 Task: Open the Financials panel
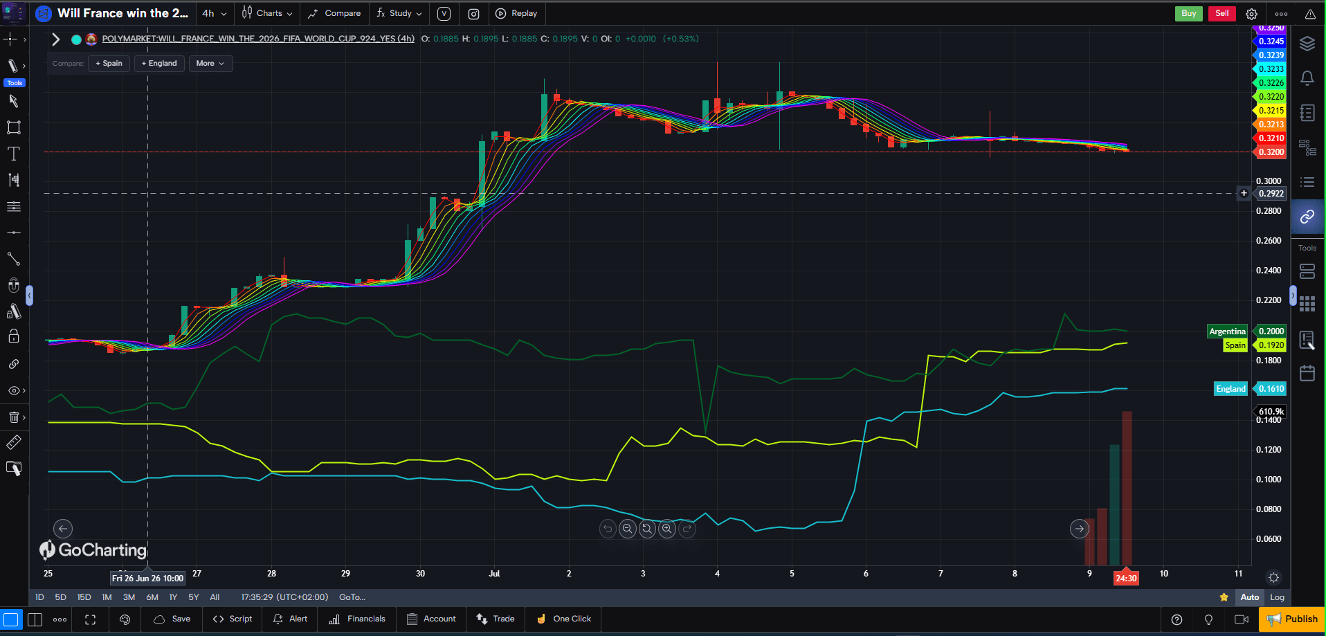pyautogui.click(x=357, y=619)
